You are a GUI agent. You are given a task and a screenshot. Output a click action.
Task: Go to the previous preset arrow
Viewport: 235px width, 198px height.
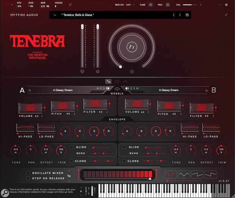pyautogui.click(x=174, y=15)
